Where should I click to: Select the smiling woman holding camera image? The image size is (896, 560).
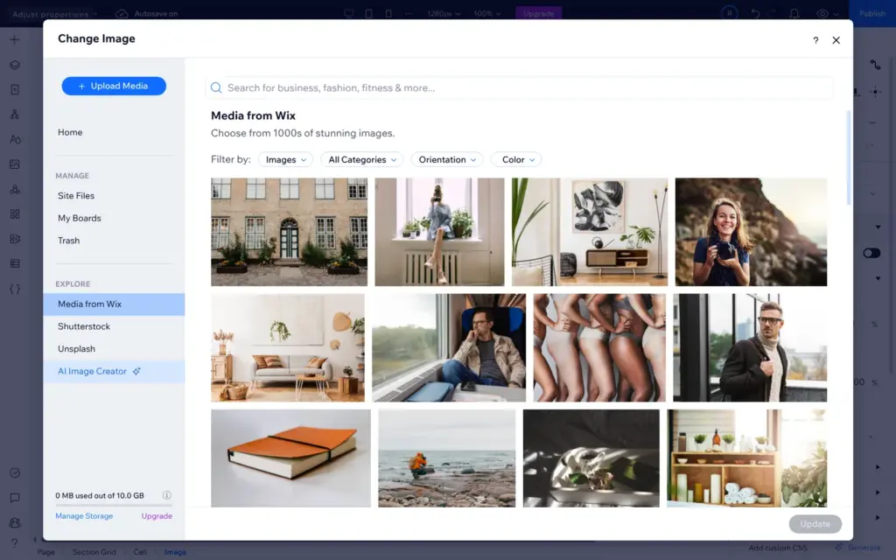tap(751, 232)
